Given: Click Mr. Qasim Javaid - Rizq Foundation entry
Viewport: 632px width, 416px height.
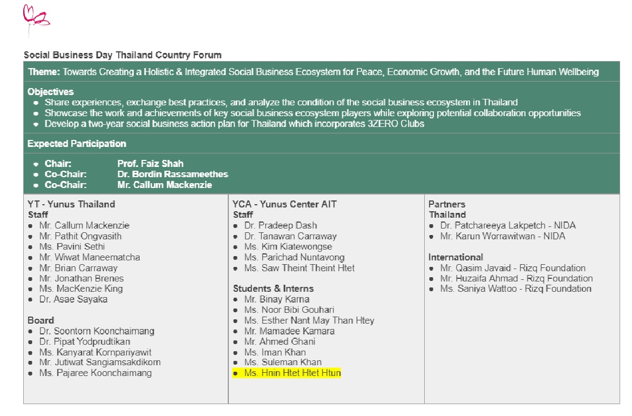Looking at the screenshot, I should 512,268.
